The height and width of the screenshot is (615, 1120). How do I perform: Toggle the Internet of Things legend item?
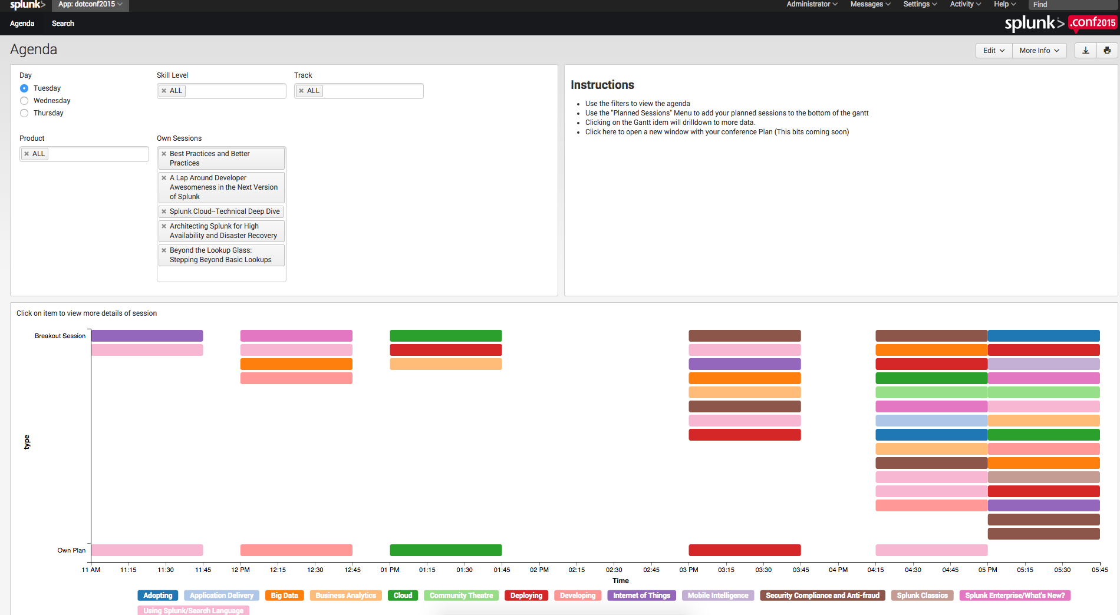641,596
